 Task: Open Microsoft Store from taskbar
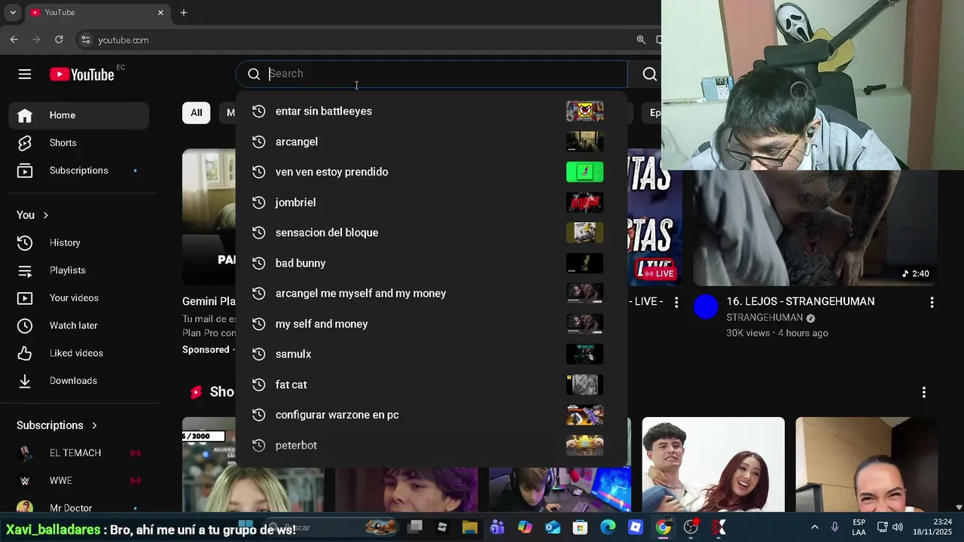pos(580,528)
